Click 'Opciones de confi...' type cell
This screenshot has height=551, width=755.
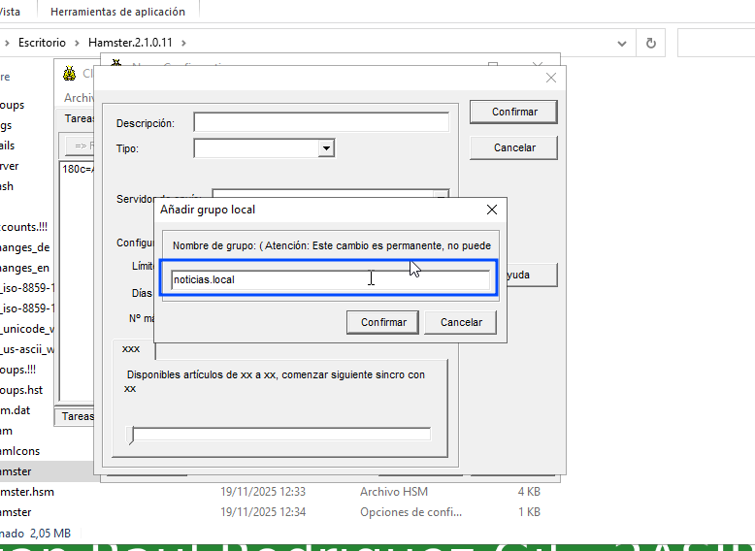click(x=410, y=512)
